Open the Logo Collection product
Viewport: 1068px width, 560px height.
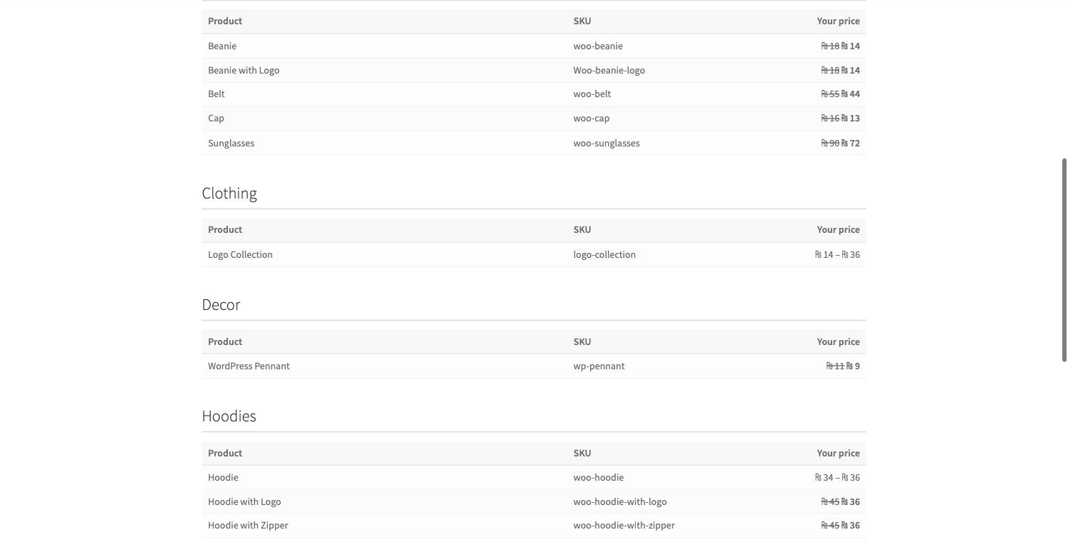240,254
